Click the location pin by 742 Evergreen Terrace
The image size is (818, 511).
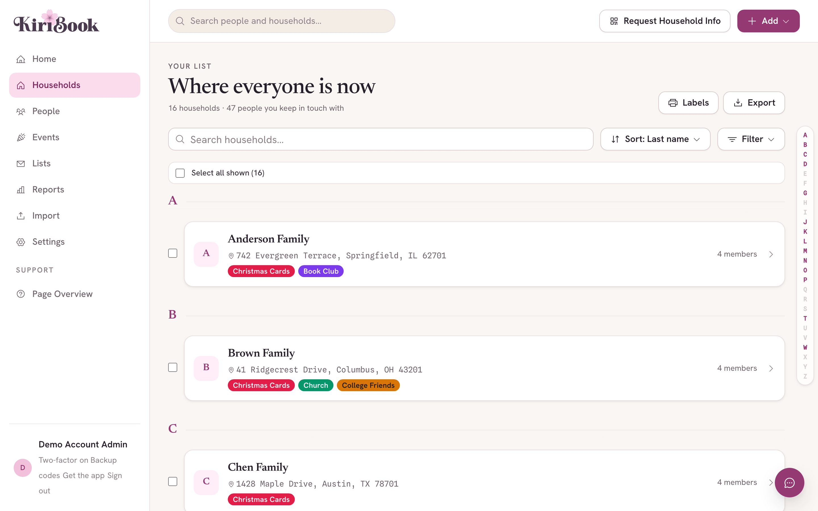[x=231, y=256]
